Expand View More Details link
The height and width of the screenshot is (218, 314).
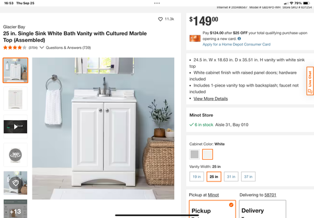[x=210, y=98]
